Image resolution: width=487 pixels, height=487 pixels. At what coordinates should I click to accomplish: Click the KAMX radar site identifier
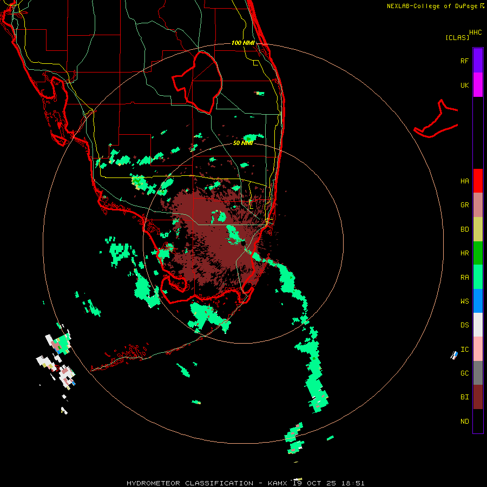point(278,483)
